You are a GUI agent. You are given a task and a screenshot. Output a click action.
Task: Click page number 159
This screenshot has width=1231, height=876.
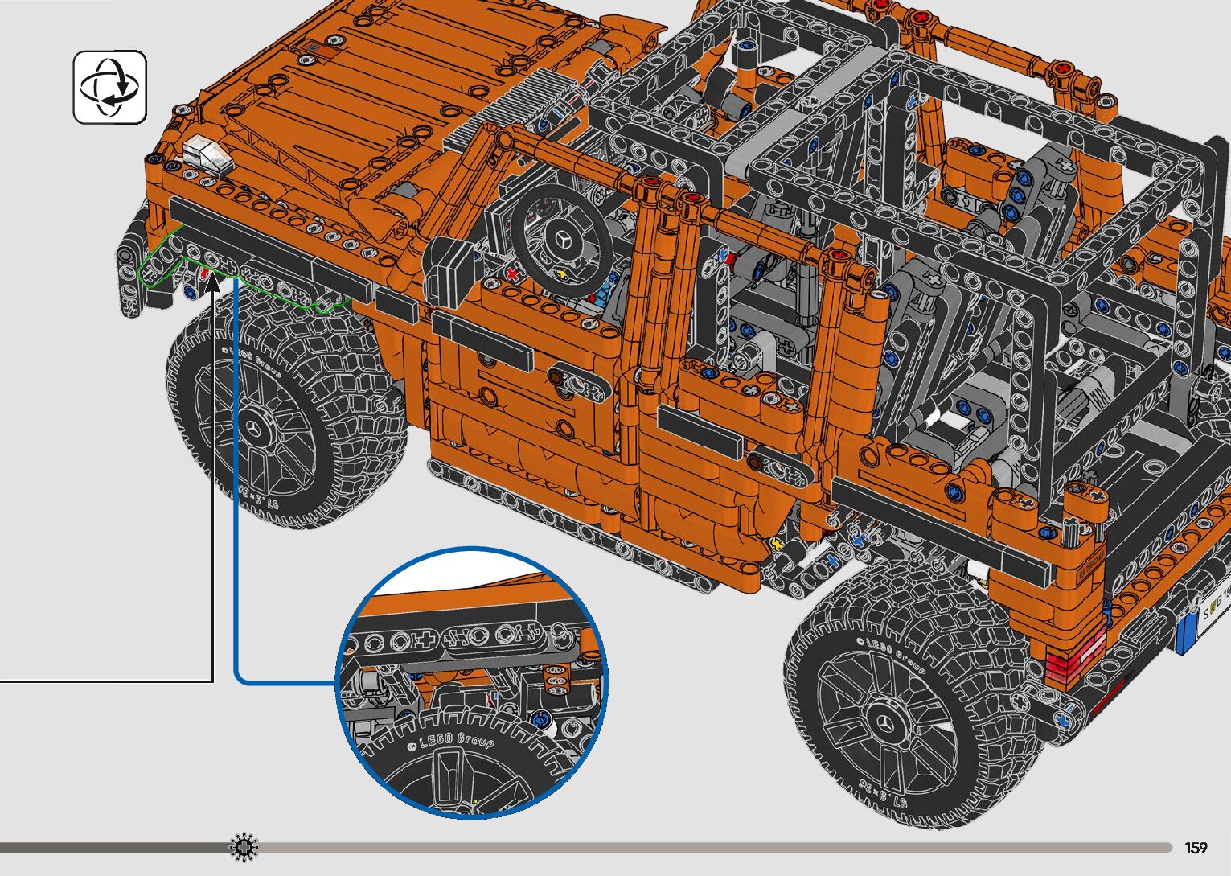click(x=1196, y=848)
